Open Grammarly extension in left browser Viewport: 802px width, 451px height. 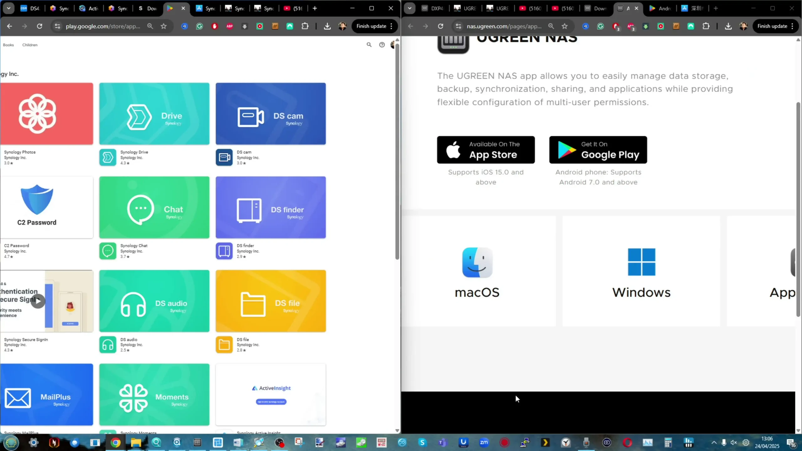click(200, 26)
